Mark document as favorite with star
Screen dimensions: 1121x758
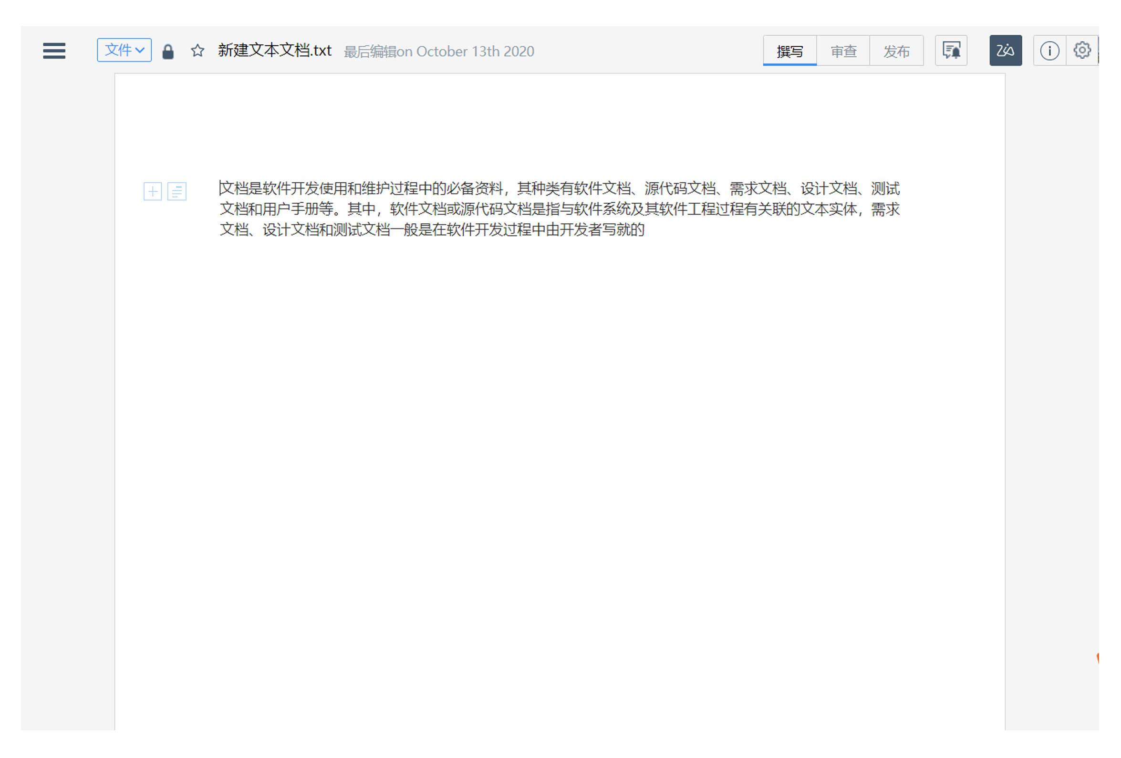(x=197, y=51)
